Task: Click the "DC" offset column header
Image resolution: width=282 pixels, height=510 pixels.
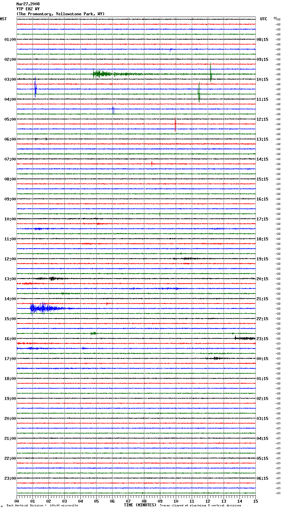Action: pyautogui.click(x=275, y=18)
